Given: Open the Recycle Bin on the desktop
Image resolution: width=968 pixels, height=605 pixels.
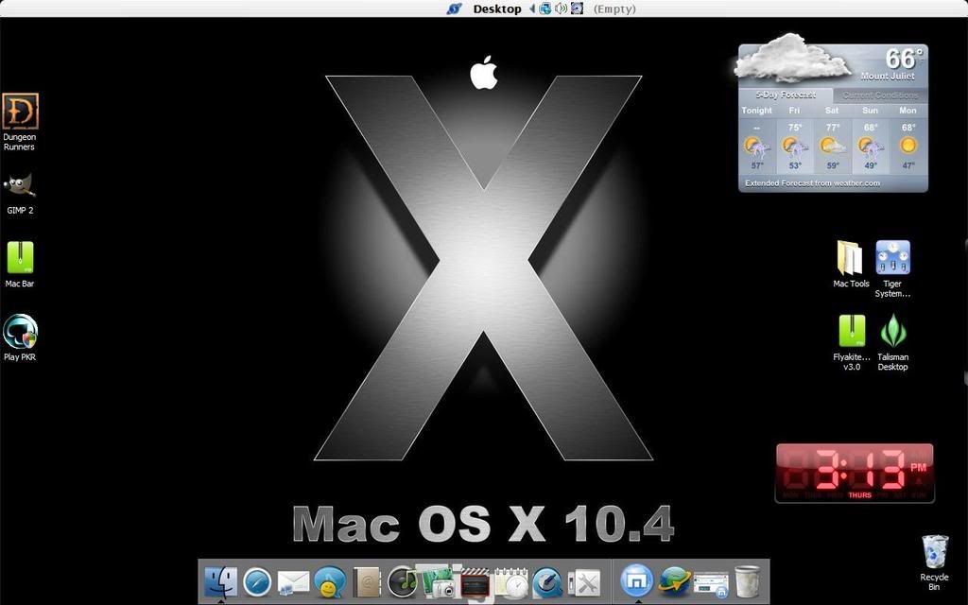Looking at the screenshot, I should point(935,551).
